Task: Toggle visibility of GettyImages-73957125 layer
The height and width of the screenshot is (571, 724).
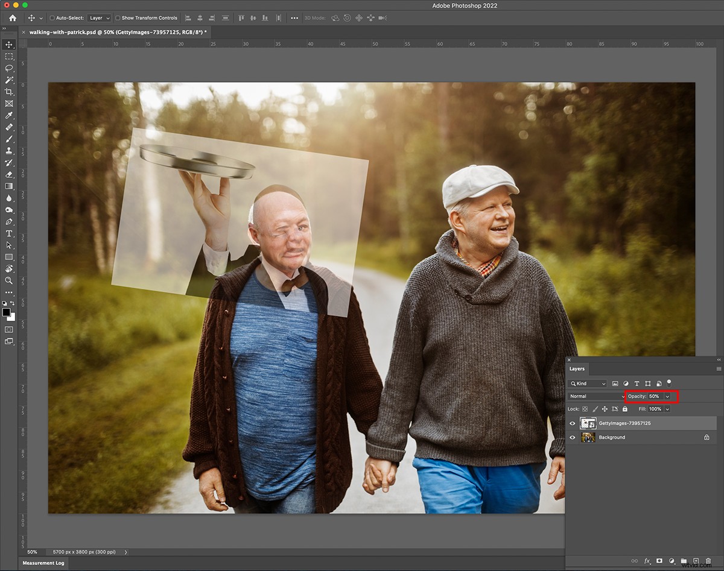Action: (572, 423)
